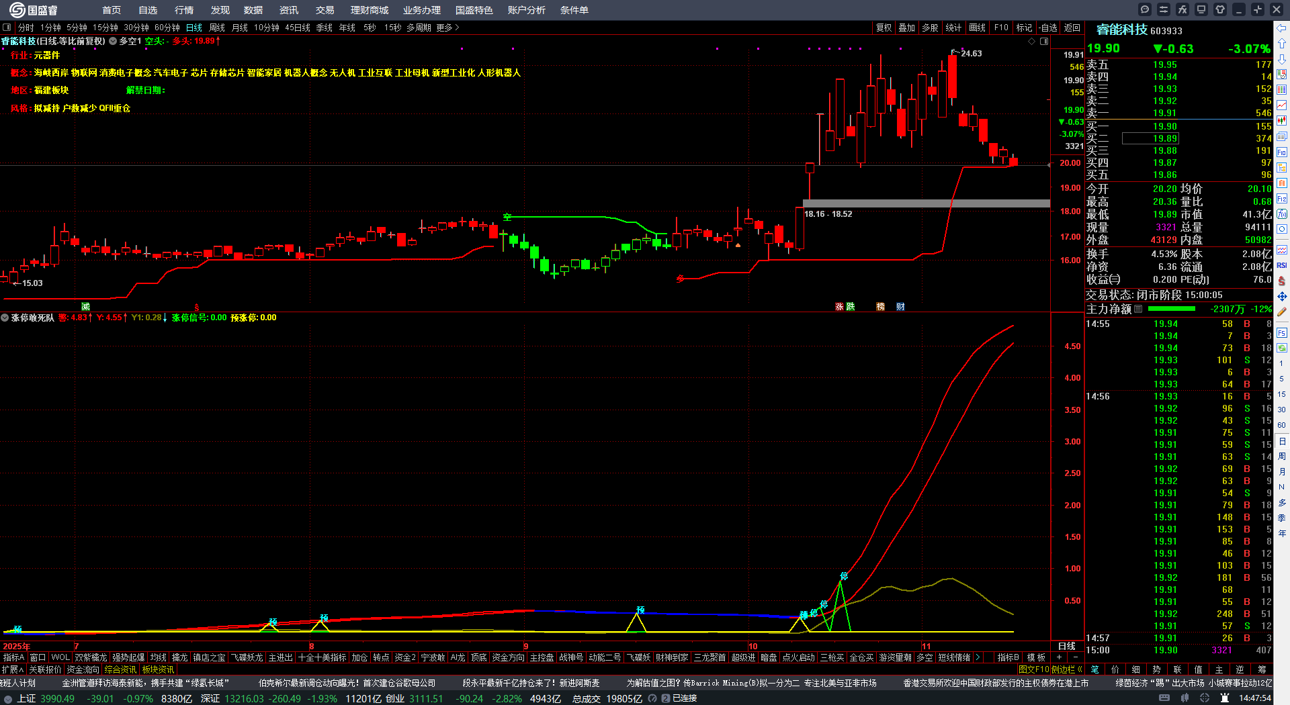The height and width of the screenshot is (705, 1290).
Task: Open the 行情 menu
Action: (x=184, y=10)
